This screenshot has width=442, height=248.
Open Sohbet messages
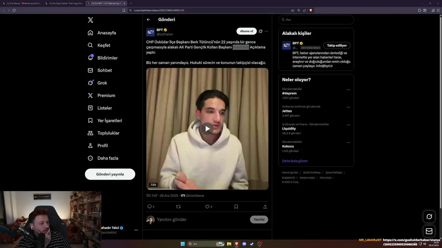(x=100, y=70)
